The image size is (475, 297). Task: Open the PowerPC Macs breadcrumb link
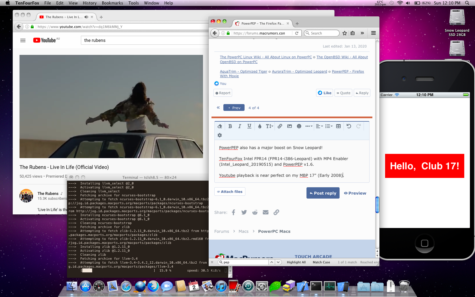274,231
